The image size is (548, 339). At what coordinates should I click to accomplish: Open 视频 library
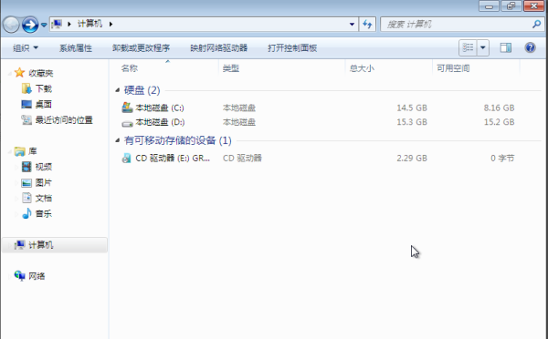pos(43,167)
